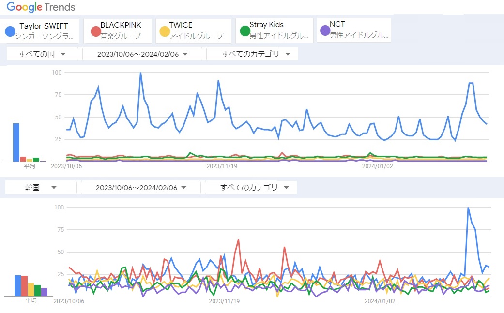Click BLACKPINK's red circle icon
Screen dimensions: 504x313
point(95,32)
